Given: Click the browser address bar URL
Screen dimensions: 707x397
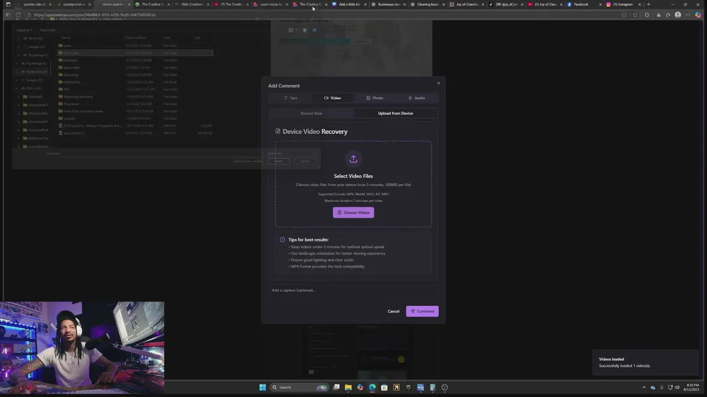Looking at the screenshot, I should [x=94, y=15].
